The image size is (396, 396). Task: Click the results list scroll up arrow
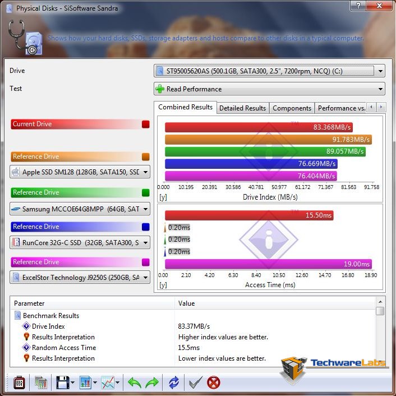[x=380, y=302]
